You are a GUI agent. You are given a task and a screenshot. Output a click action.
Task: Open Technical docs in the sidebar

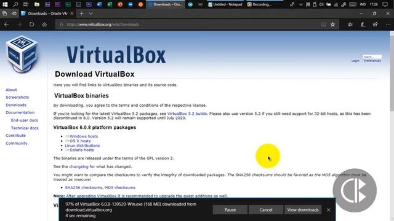pyautogui.click(x=25, y=128)
